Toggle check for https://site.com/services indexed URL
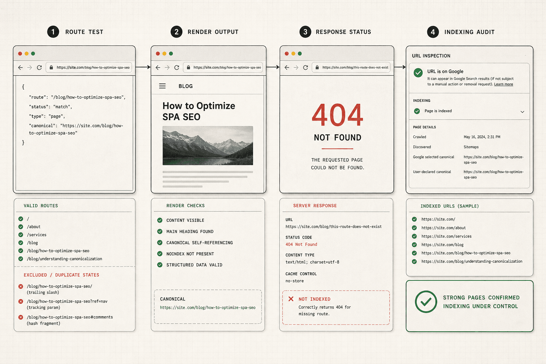546x364 pixels. [x=414, y=236]
